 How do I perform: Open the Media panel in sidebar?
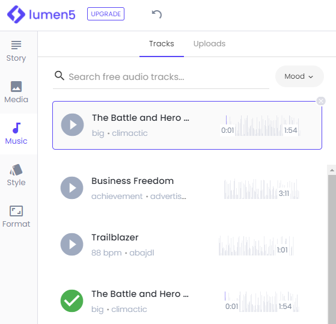(x=16, y=93)
